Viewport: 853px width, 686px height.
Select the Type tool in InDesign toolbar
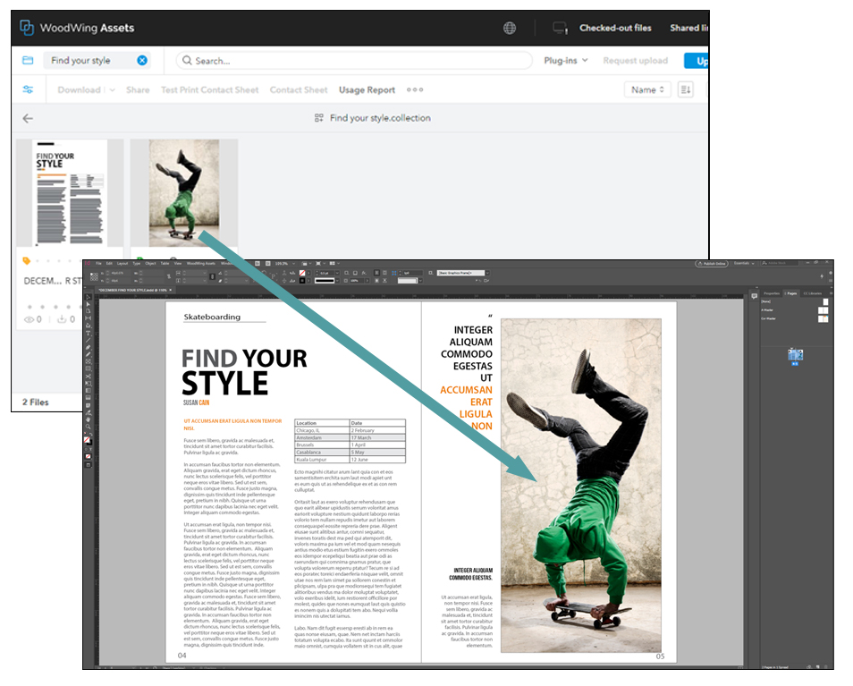tap(87, 332)
